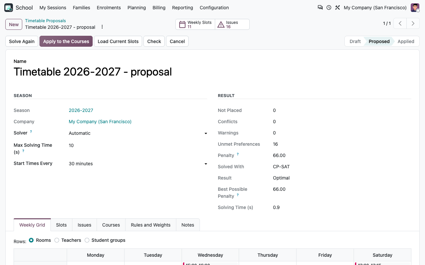Open the My Sessions menu
The height and width of the screenshot is (265, 425).
(x=53, y=8)
